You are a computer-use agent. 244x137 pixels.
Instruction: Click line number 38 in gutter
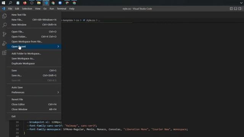pos(17,129)
